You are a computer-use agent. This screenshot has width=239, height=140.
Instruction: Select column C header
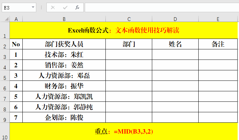(x=129, y=19)
